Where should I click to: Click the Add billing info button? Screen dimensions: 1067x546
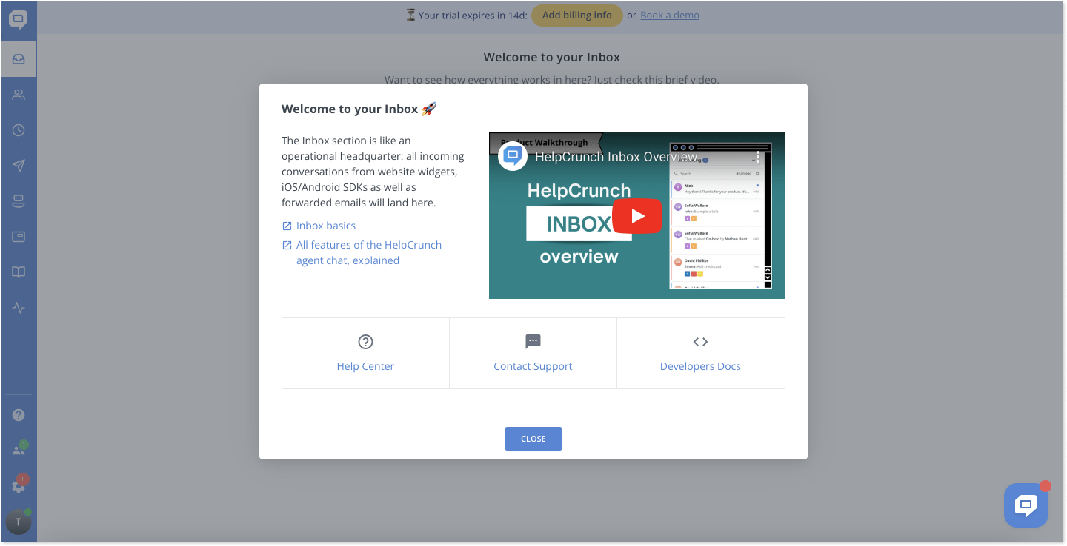(577, 15)
